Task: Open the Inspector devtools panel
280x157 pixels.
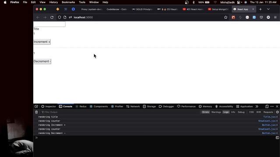Action: [49, 106]
